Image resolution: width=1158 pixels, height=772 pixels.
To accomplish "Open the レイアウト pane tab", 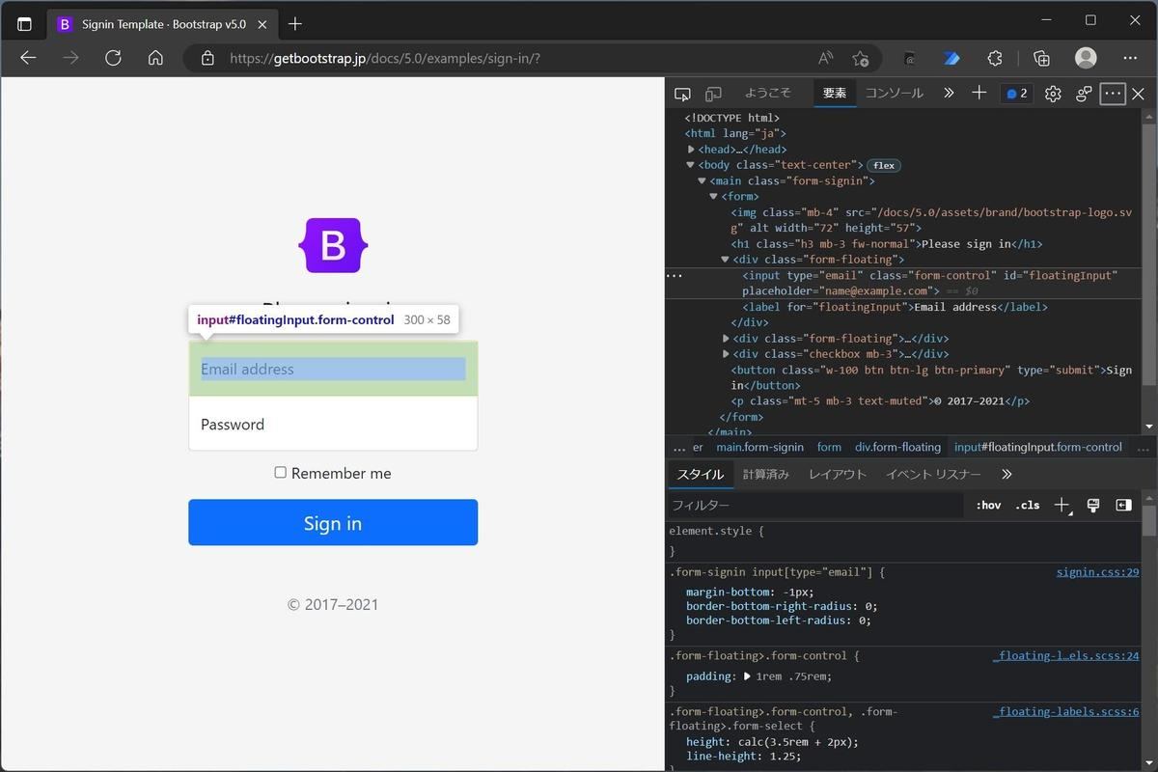I will (x=838, y=474).
